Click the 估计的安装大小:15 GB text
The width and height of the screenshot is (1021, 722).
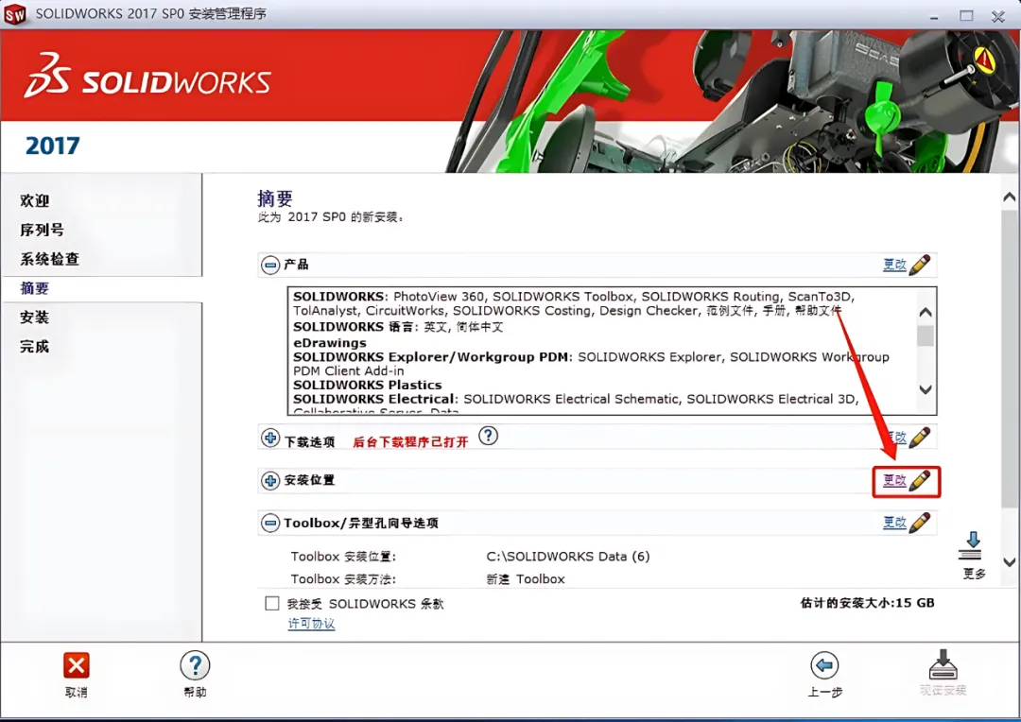click(867, 603)
